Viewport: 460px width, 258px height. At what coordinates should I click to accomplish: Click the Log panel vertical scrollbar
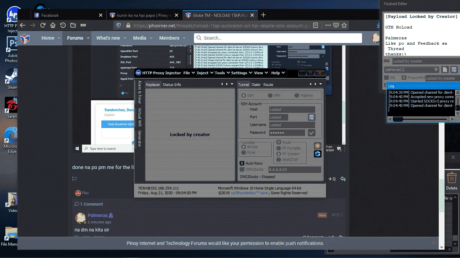(x=458, y=102)
